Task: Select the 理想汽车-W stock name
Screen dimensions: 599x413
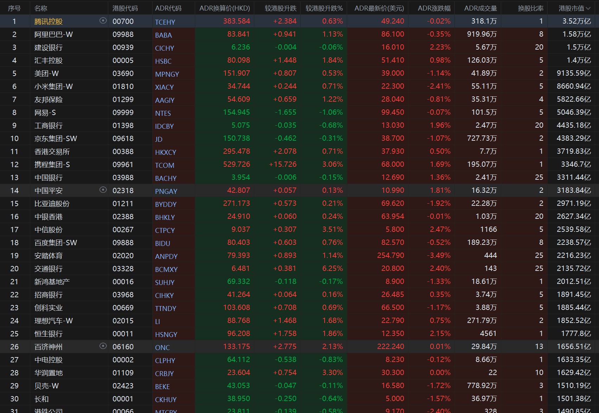Action: click(53, 321)
